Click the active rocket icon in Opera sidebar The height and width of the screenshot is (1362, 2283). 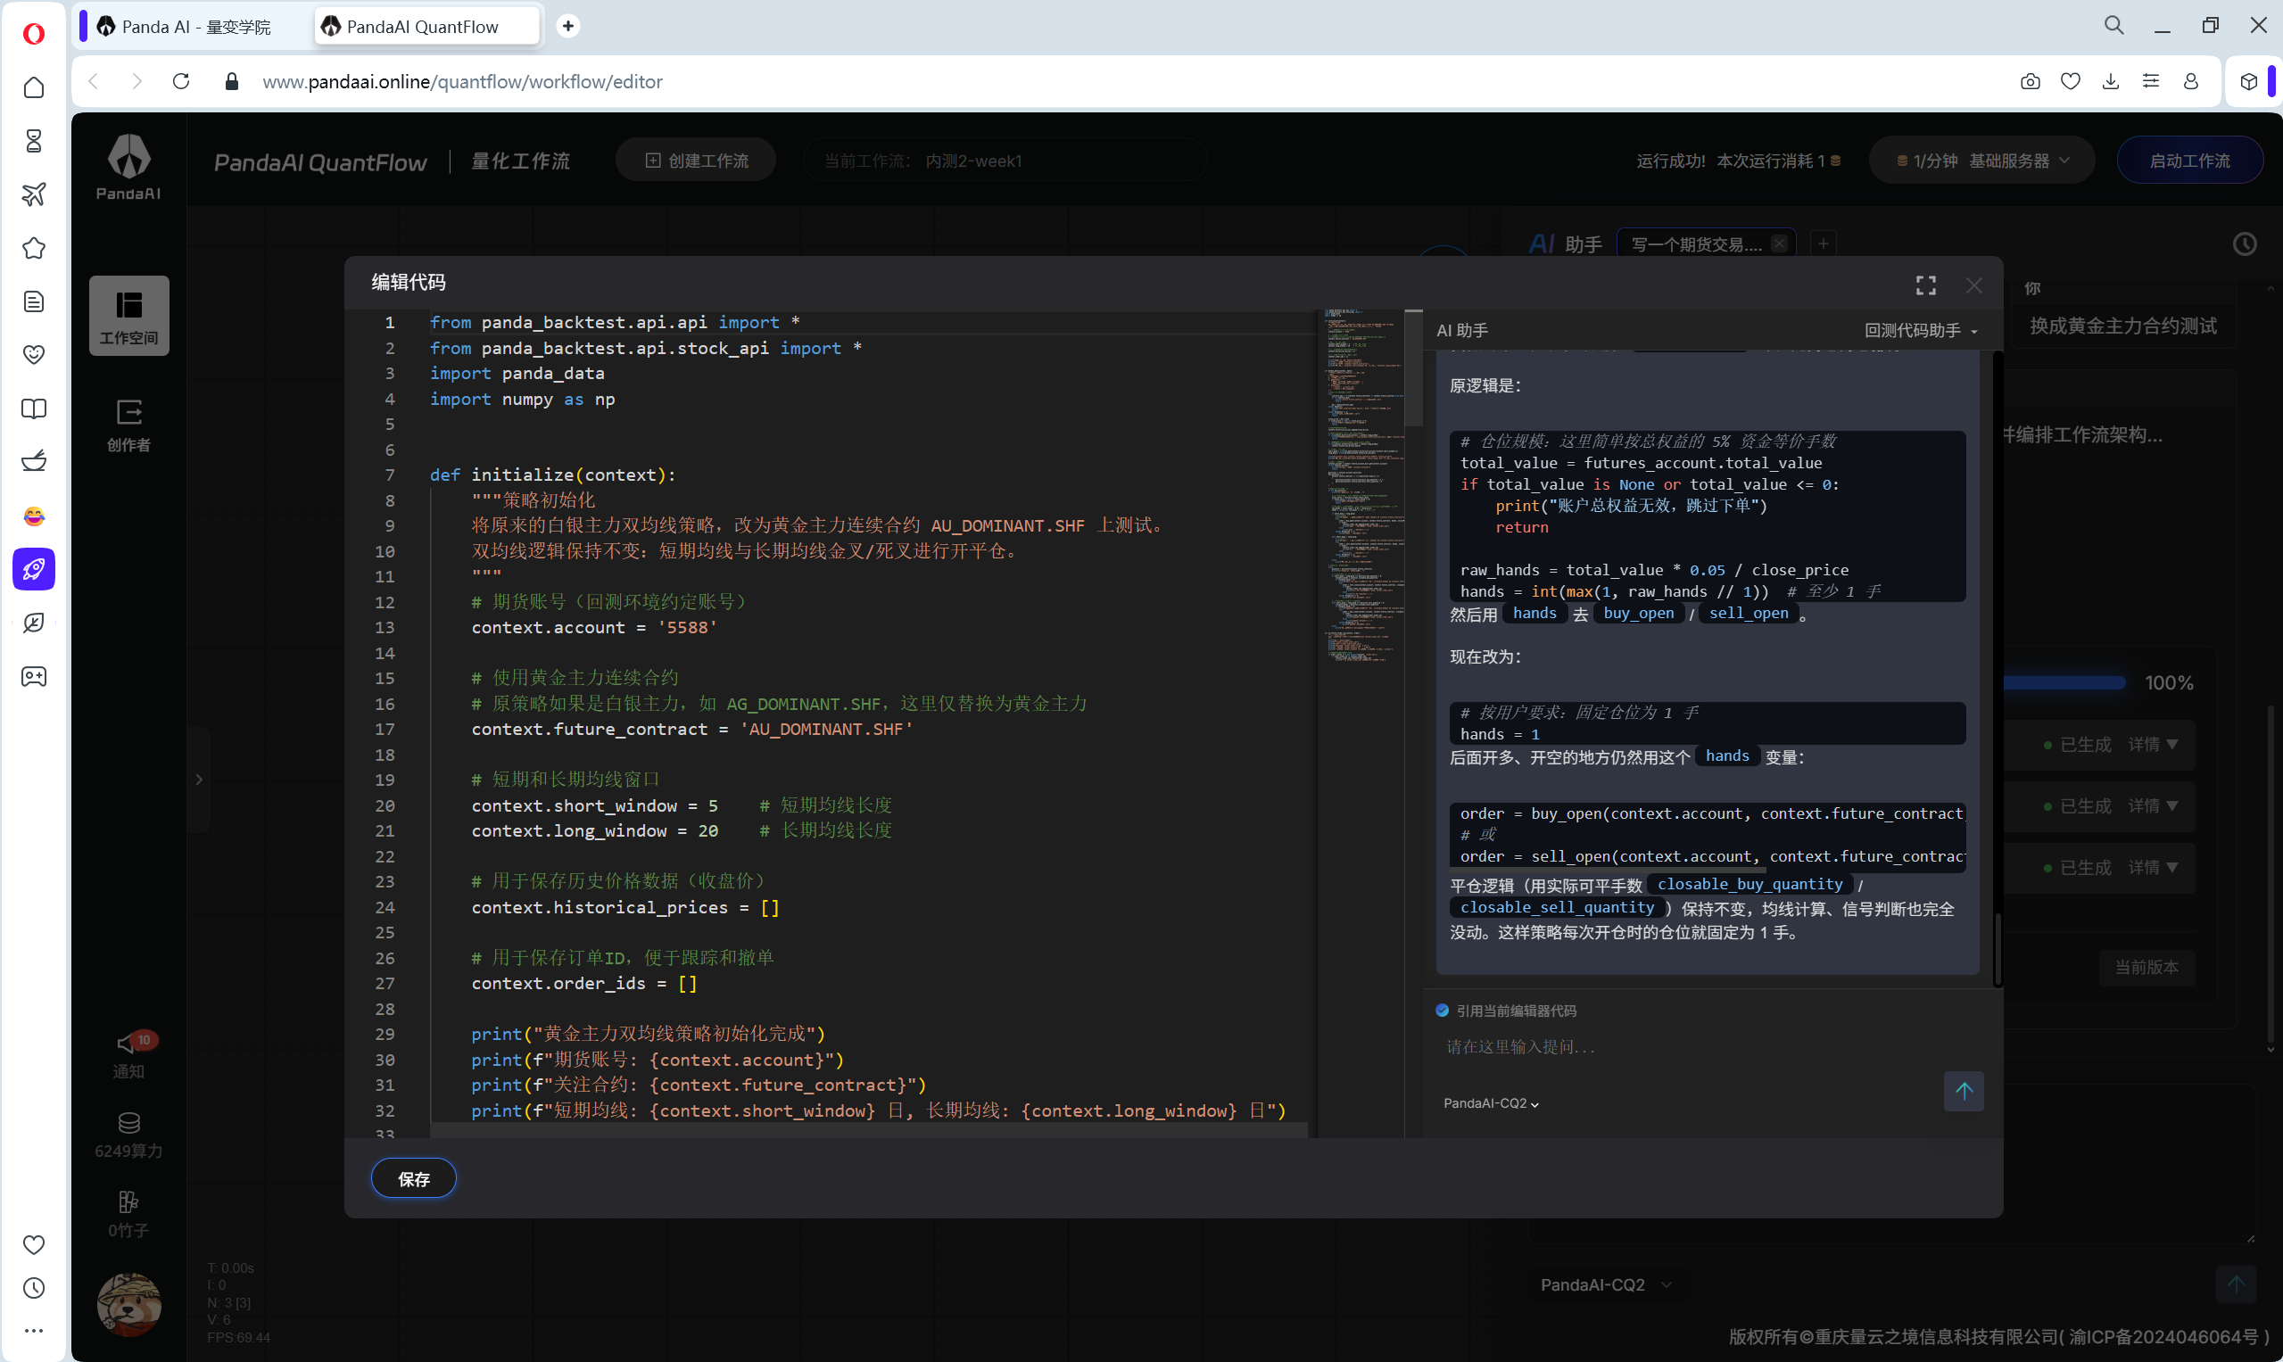point(34,569)
